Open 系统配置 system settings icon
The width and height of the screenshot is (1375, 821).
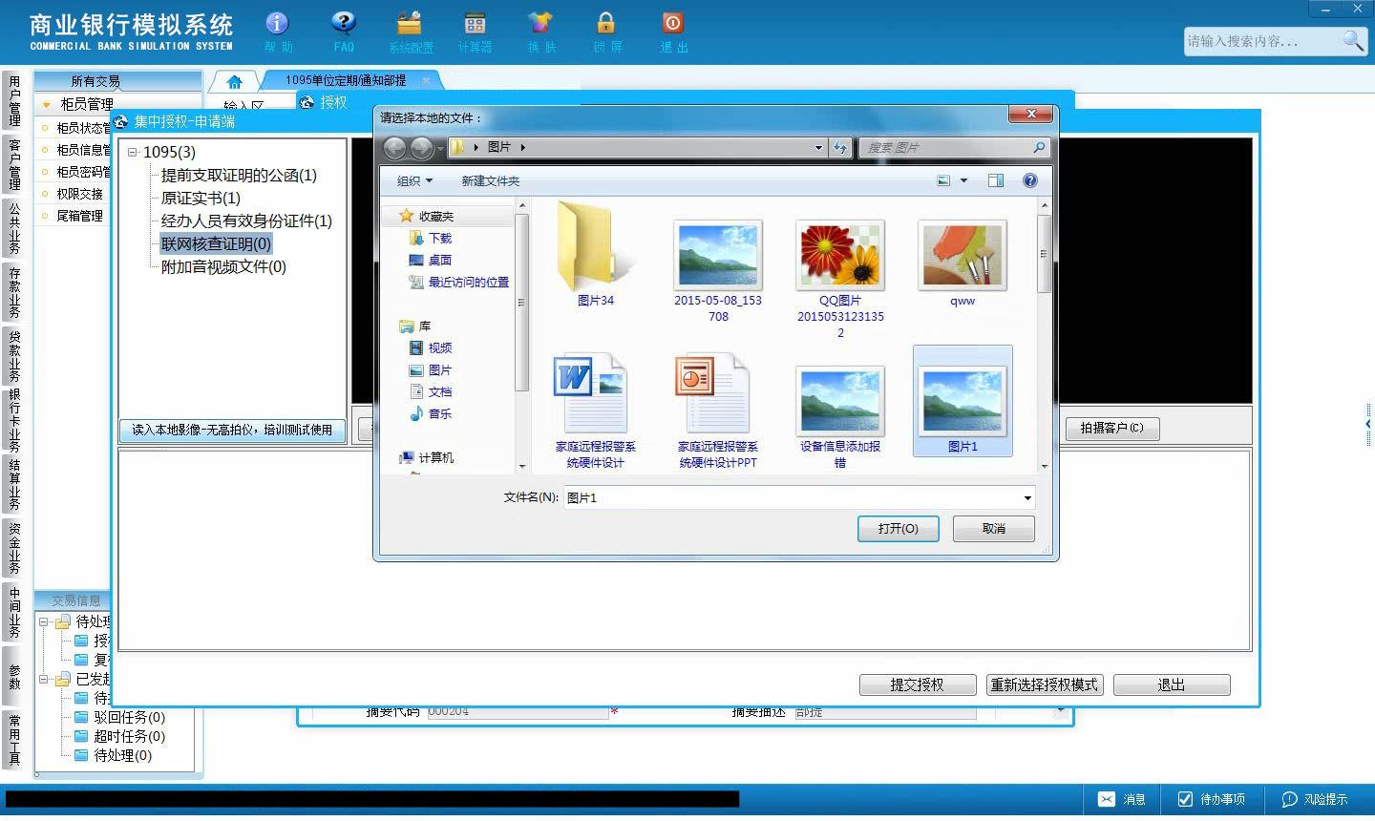pos(410,23)
